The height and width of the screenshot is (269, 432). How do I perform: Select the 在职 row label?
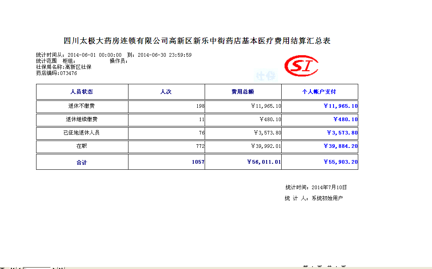[81, 146]
